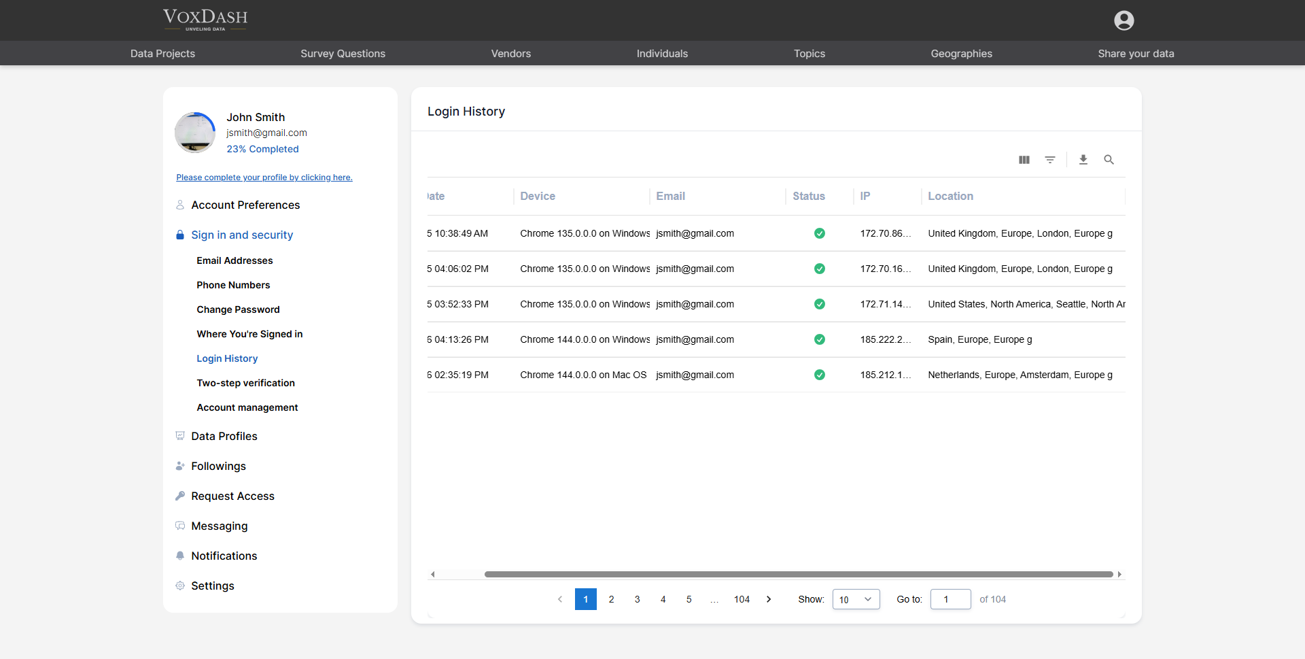Click the bell icon beside Notifications
The image size is (1305, 659).
(180, 556)
